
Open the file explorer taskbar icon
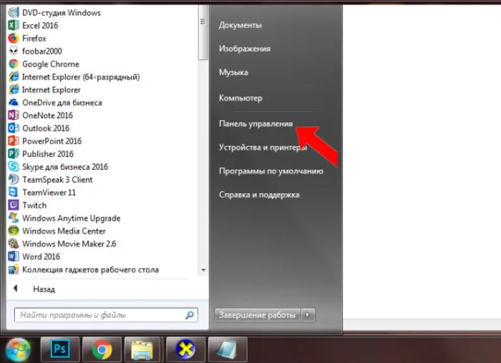(142, 349)
